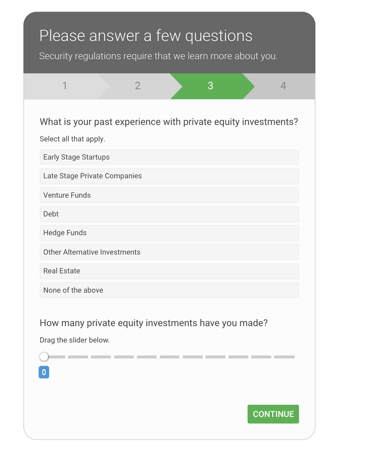
Task: Click the active step 3 indicator
Action: (x=210, y=86)
